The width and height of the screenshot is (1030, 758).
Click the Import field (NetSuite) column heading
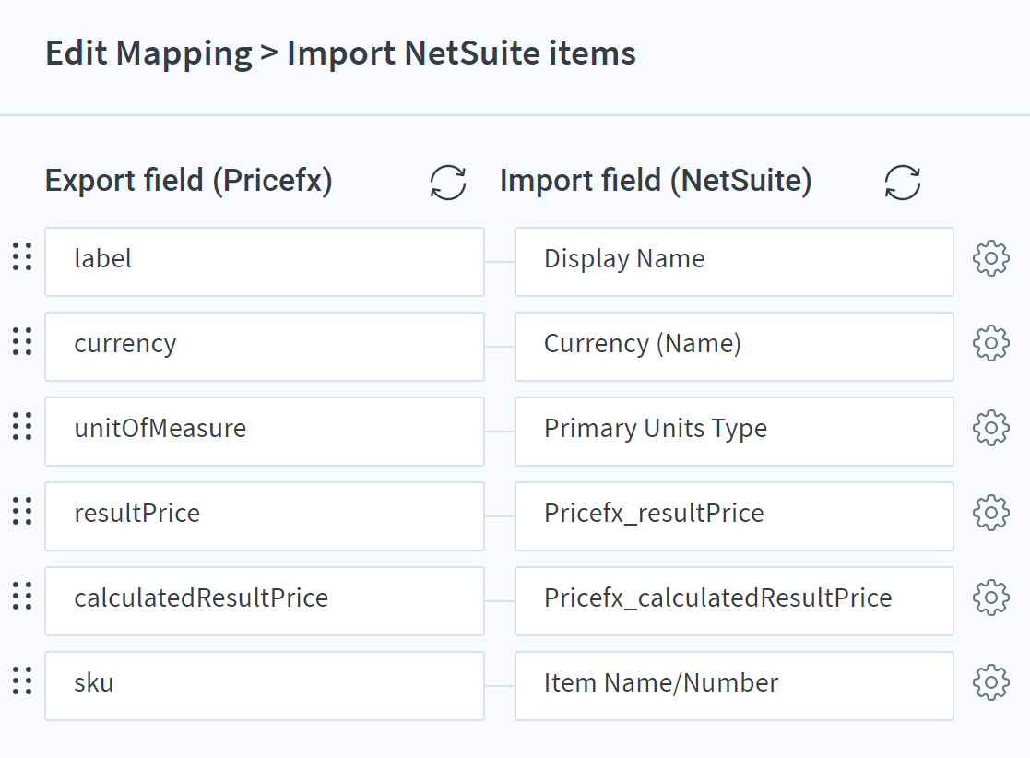click(656, 181)
